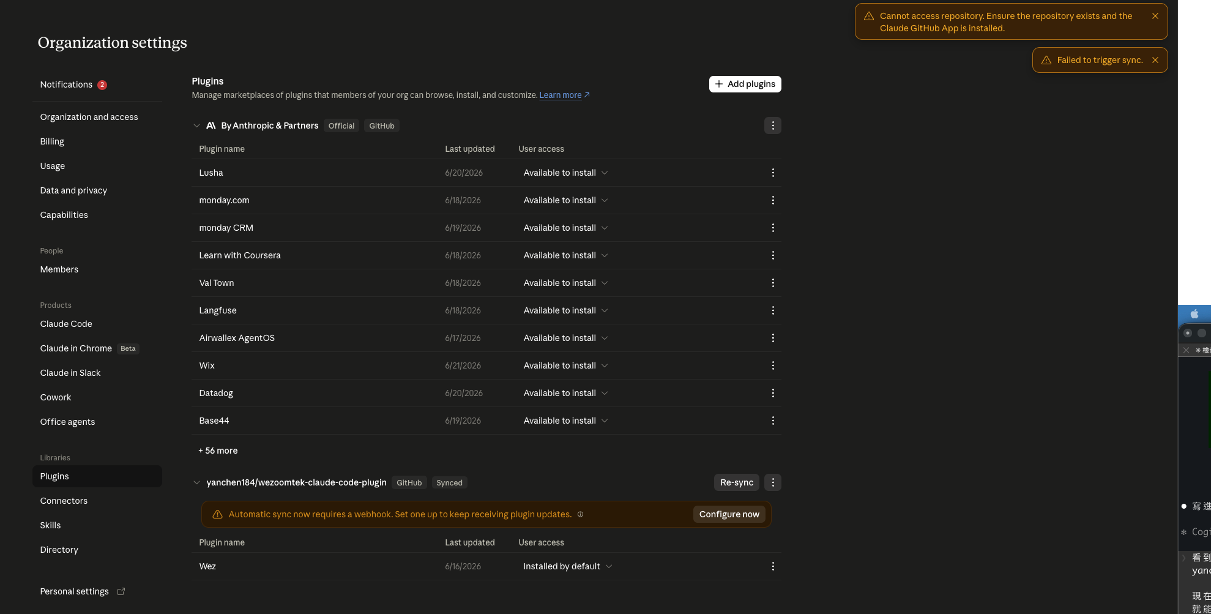
Task: Open Organization and access settings
Action: click(97, 117)
